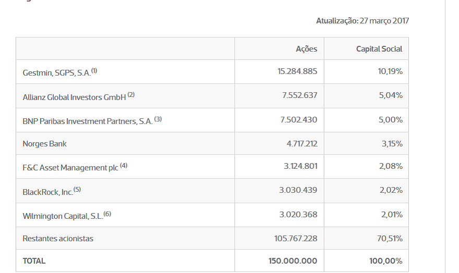Click 'BNP Paribas Investment Partners, S.A.' name
Image resolution: width=459 pixels, height=273 pixels.
(88, 121)
